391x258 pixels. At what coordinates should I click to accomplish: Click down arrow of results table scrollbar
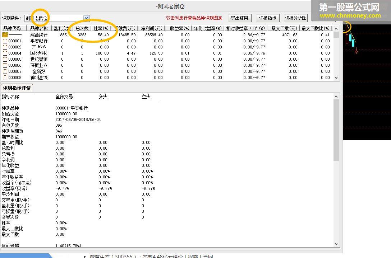336,78
